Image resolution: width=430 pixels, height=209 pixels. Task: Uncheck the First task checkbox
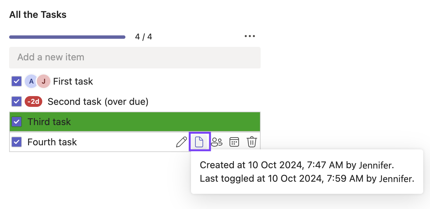coord(17,81)
